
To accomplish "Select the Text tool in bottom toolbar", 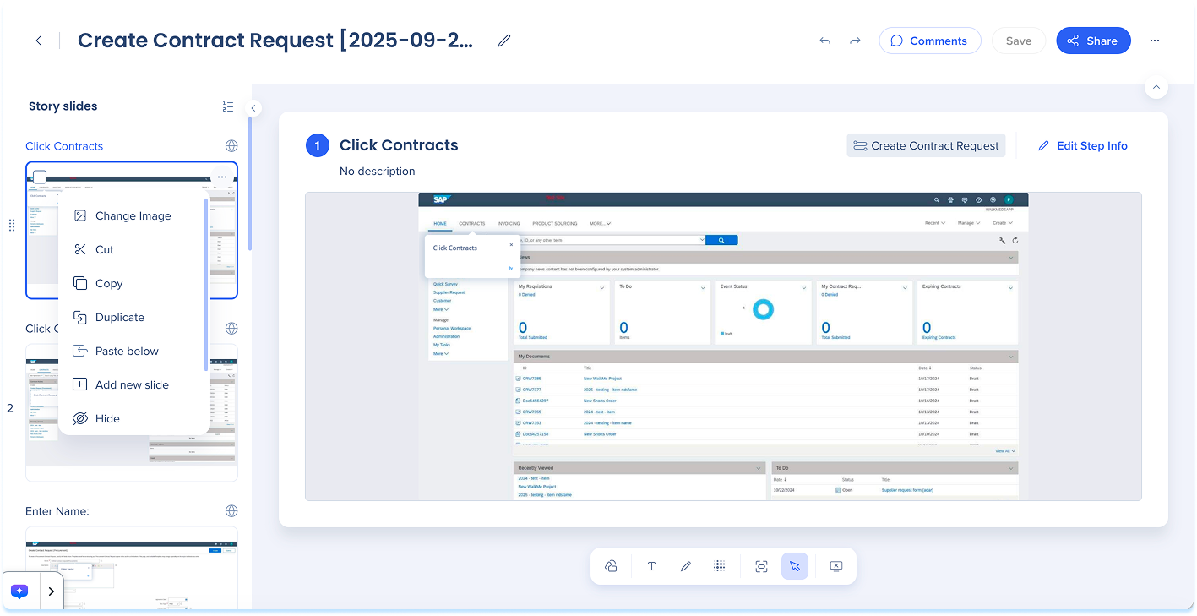I will point(651,566).
